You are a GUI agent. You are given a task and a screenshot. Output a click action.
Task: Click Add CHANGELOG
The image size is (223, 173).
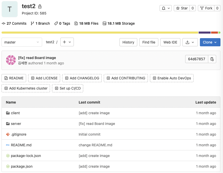[x=82, y=78]
